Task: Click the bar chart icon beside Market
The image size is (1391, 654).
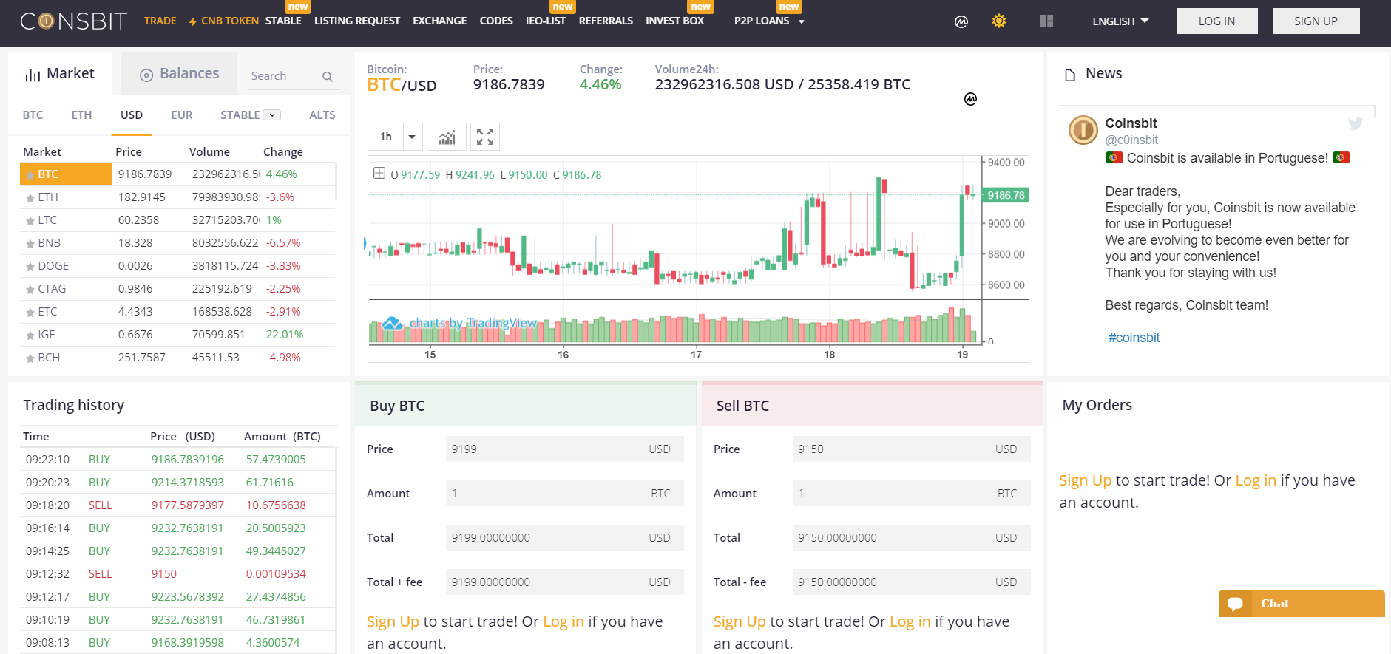Action: (x=33, y=75)
